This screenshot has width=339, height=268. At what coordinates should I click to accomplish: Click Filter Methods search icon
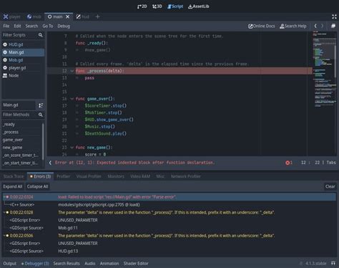pyautogui.click(x=41, y=115)
